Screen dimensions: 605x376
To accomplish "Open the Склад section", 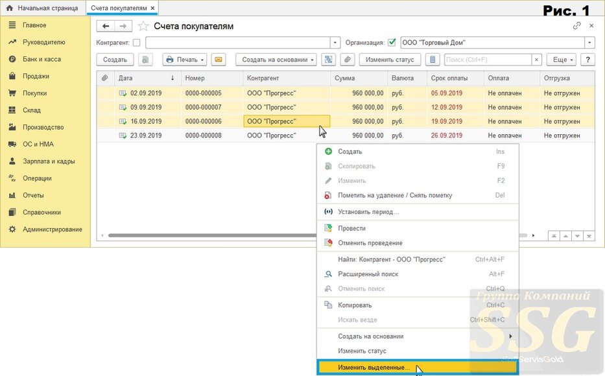I will click(31, 110).
